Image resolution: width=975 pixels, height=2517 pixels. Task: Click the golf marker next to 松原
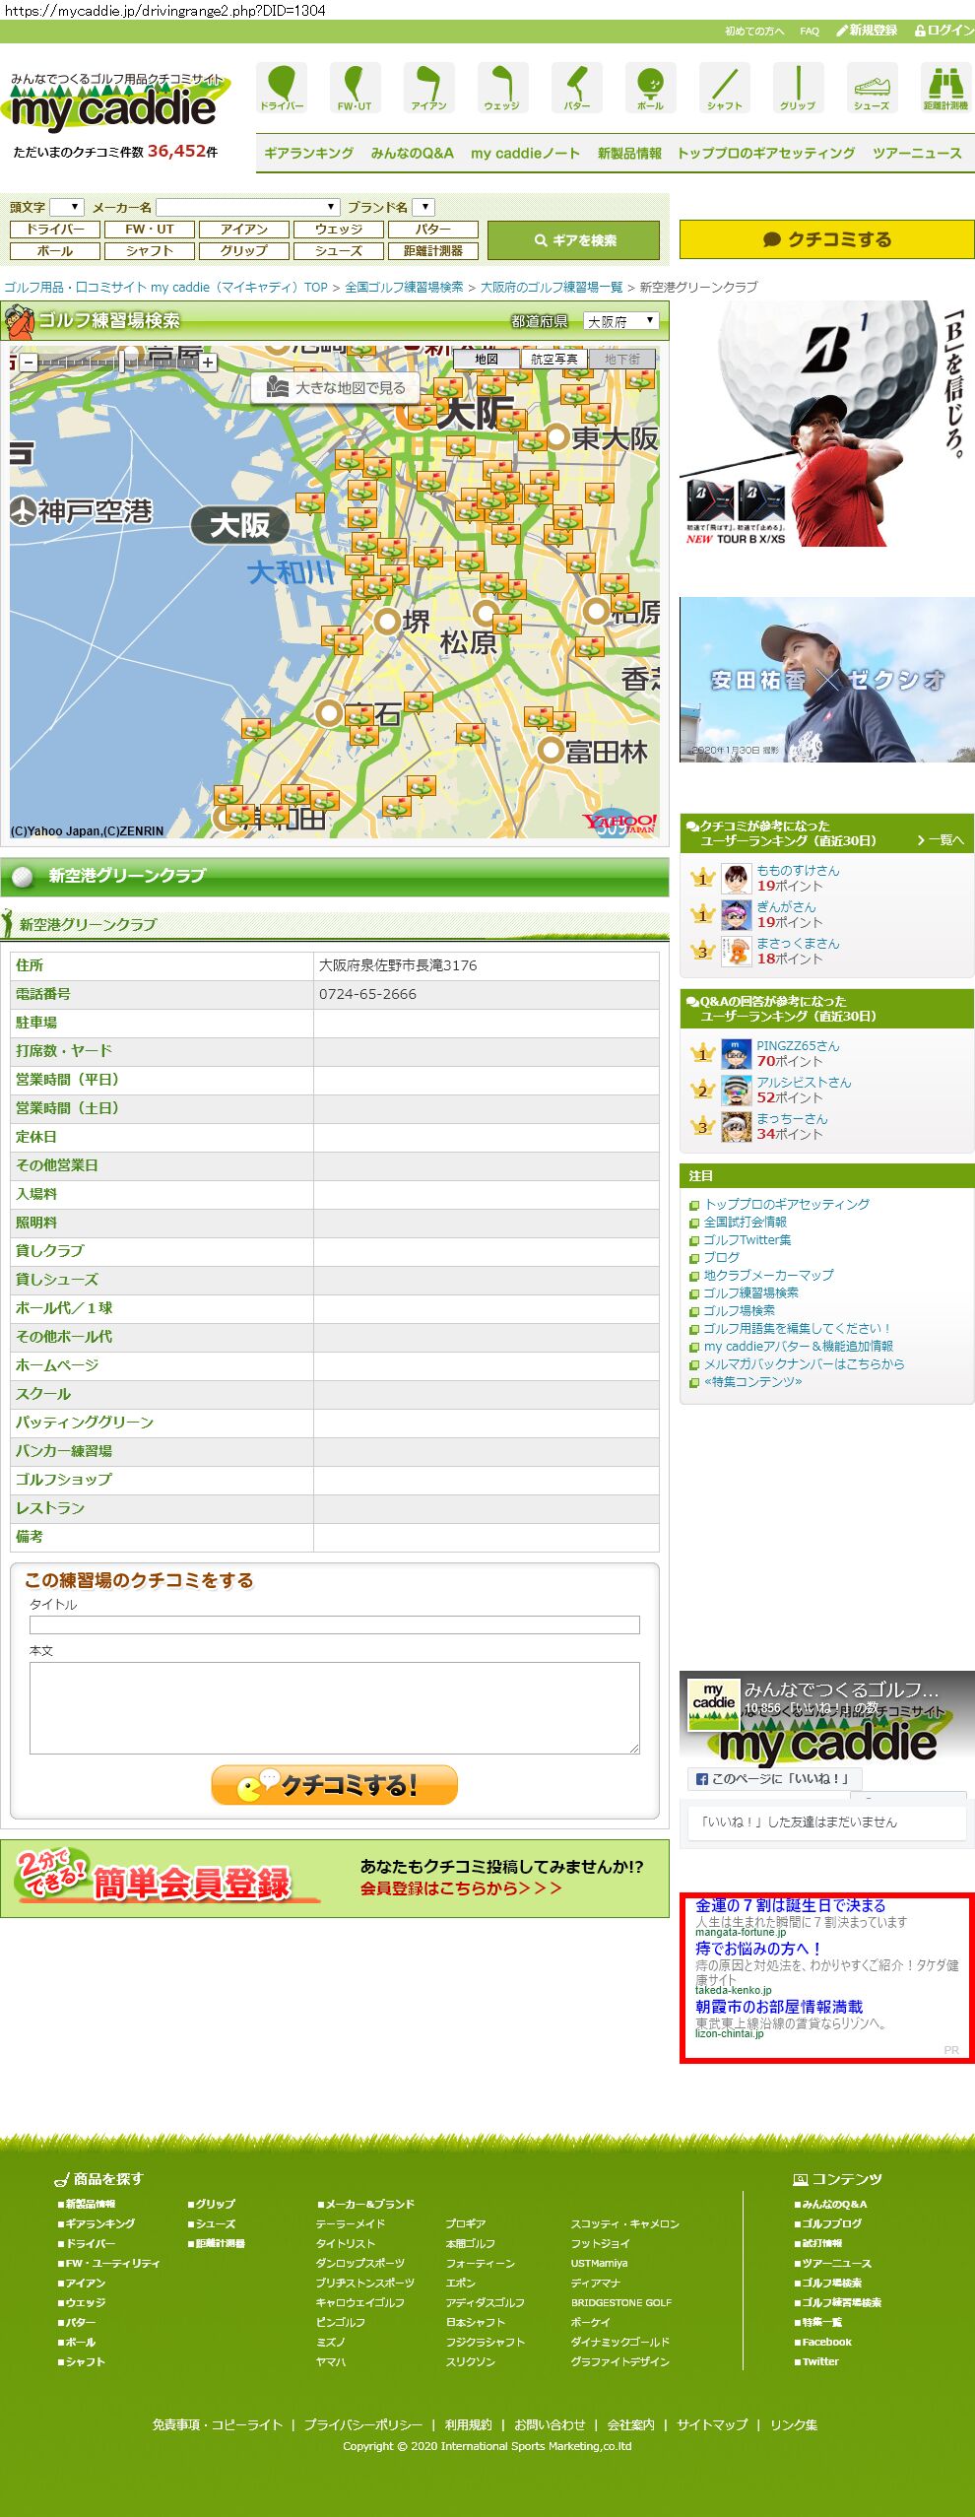(506, 623)
